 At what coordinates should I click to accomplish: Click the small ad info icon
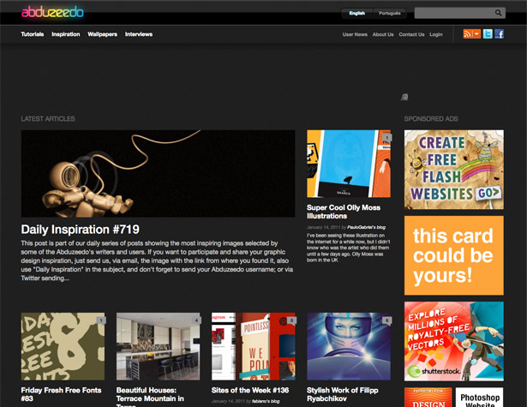coord(404,97)
